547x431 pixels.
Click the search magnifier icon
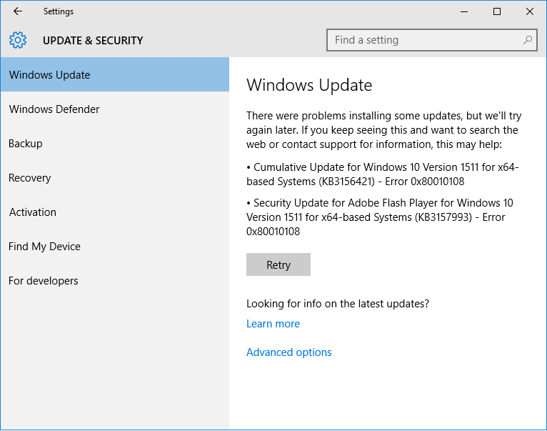coord(528,40)
